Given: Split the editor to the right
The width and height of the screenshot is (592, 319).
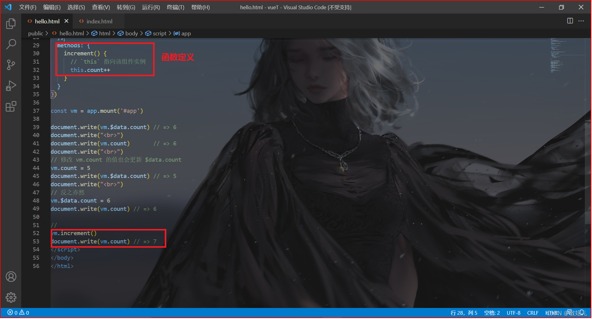Looking at the screenshot, I should click(570, 21).
